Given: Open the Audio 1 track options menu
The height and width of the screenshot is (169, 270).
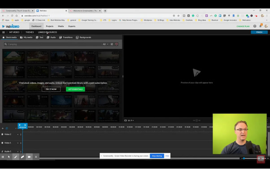Looking at the screenshot, I should tap(21, 152).
